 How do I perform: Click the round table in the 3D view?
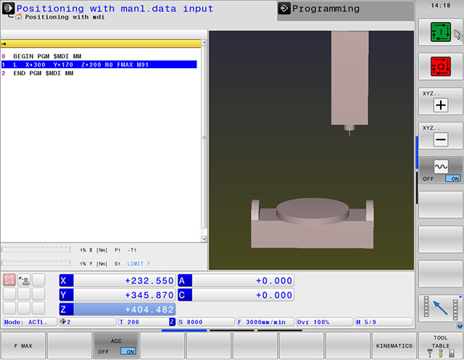tap(312, 209)
